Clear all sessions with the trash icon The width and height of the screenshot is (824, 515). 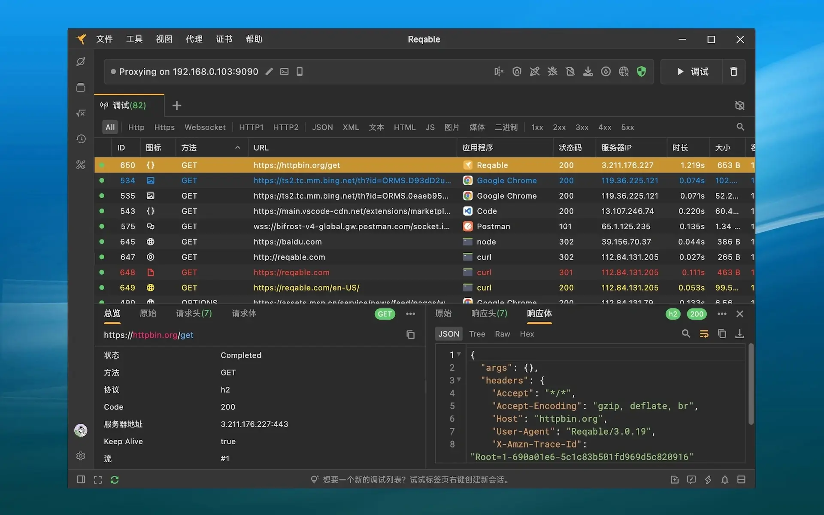tap(733, 71)
